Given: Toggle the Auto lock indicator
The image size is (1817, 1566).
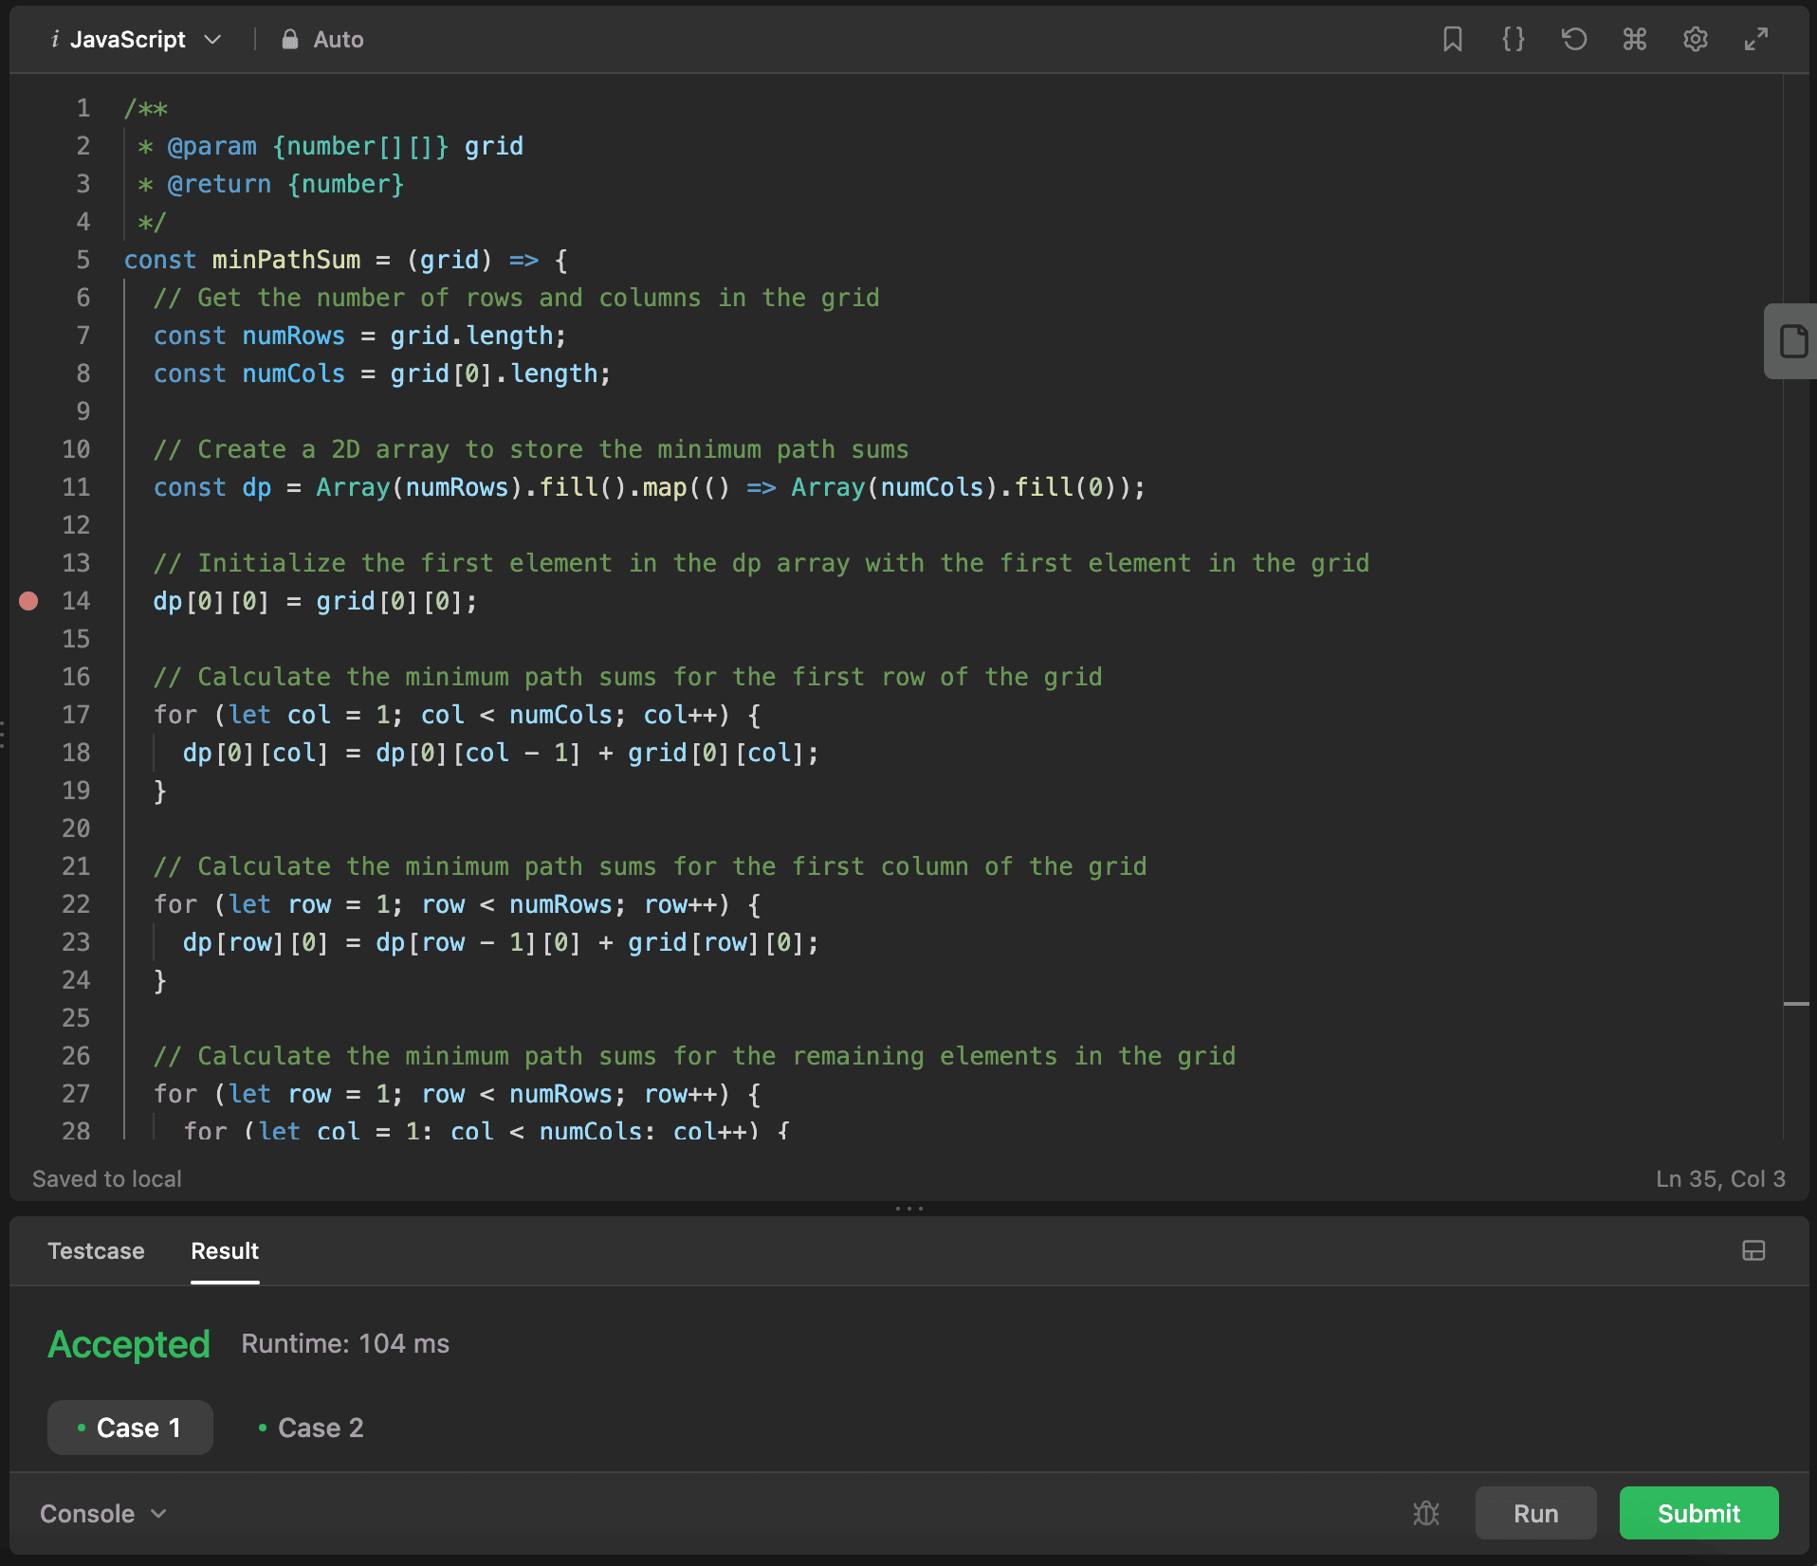Looking at the screenshot, I should (322, 39).
